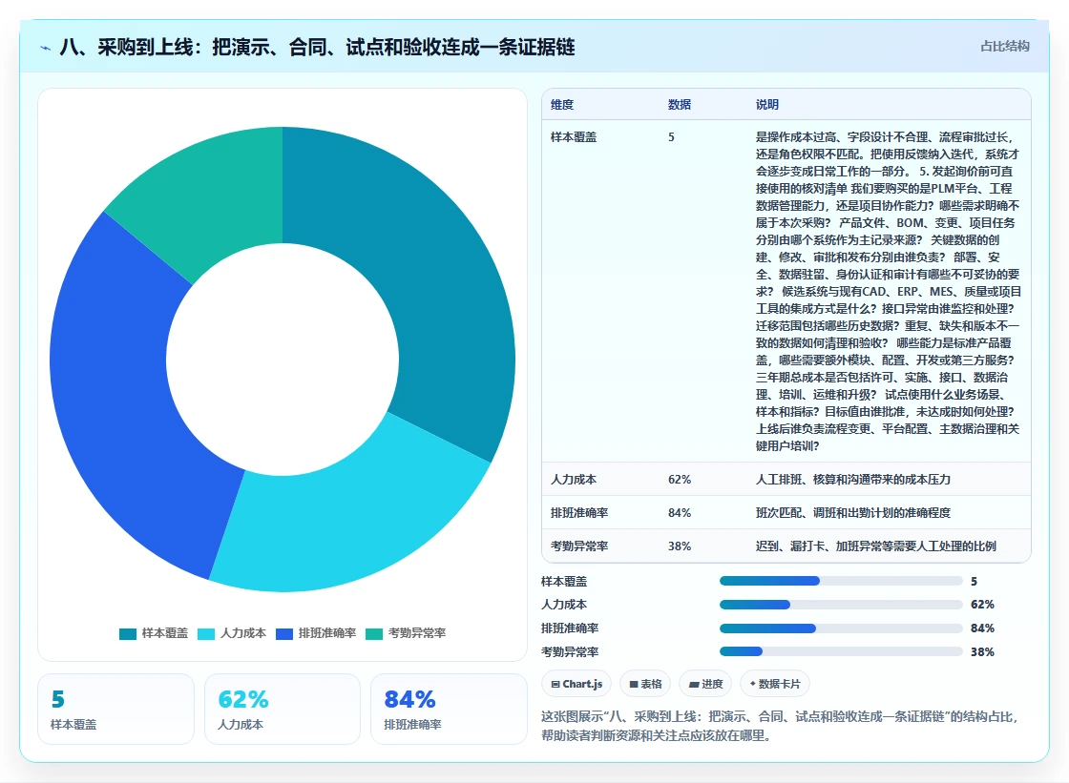Click the 考勤异常率 legend color swatch
1069x783 pixels.
point(375,634)
